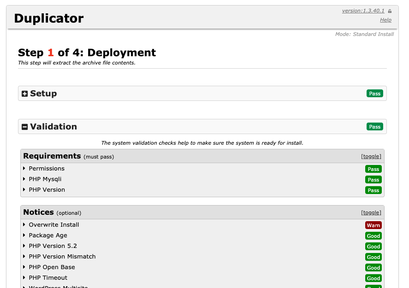Click the plus icon next to Setup

(25, 94)
